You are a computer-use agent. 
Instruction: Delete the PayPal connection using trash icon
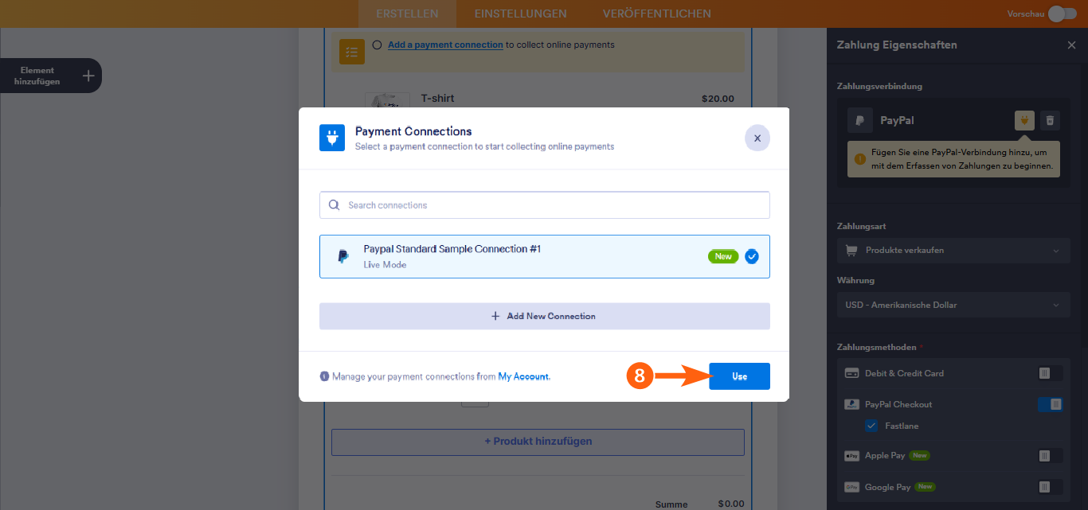coord(1050,120)
